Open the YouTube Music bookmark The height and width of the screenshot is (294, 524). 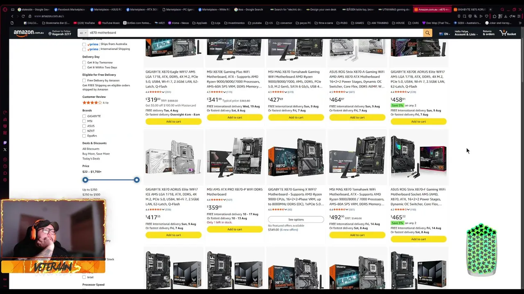[108, 23]
